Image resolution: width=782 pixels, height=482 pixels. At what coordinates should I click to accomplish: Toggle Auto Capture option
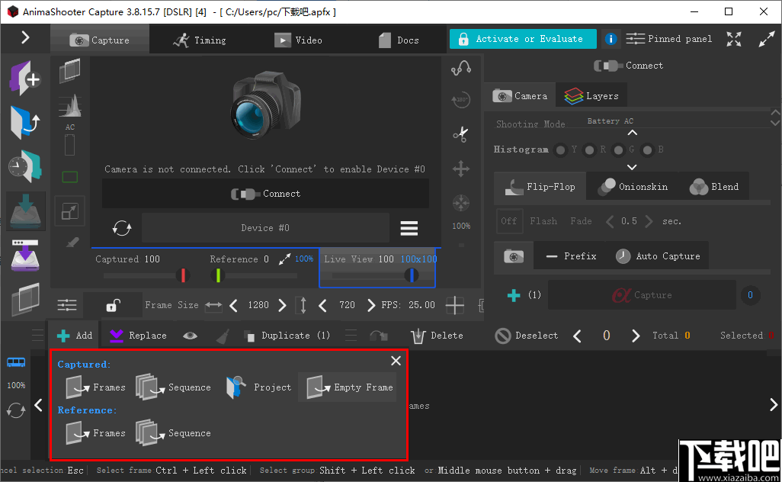click(657, 256)
